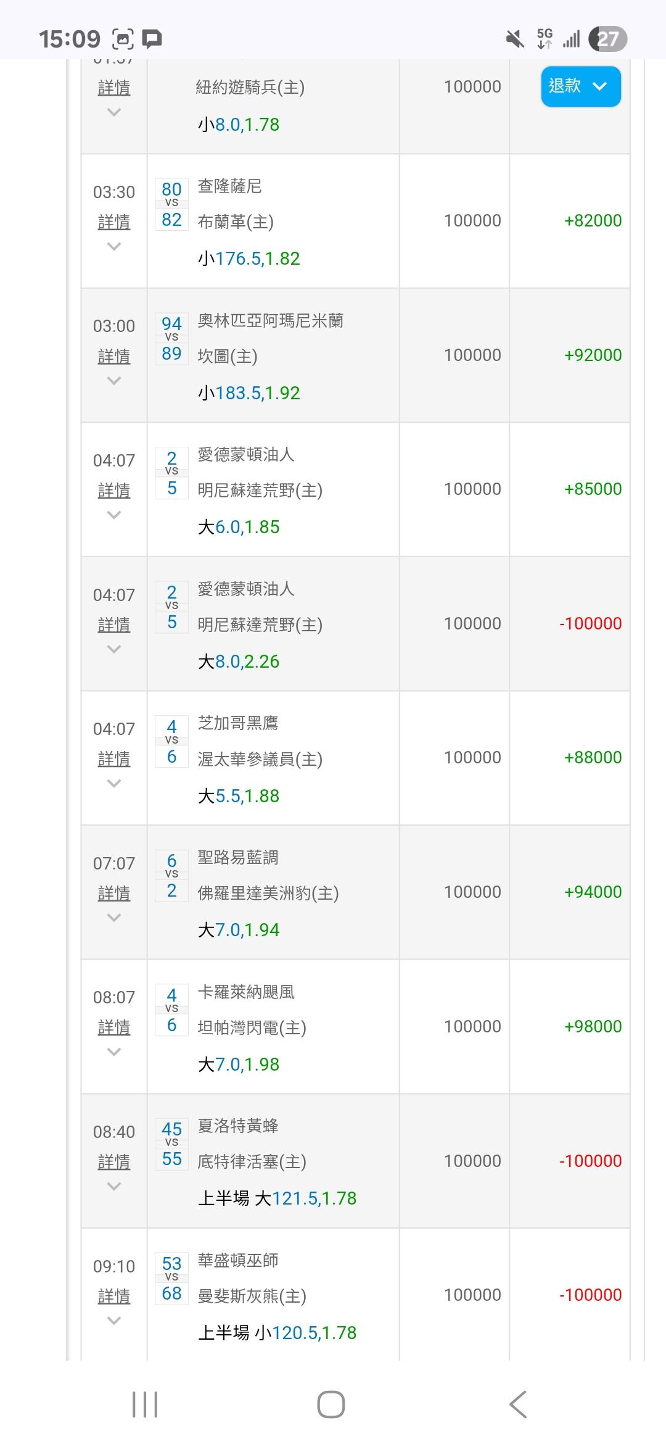
Task: Open the recent apps navigation icon
Action: click(145, 1405)
